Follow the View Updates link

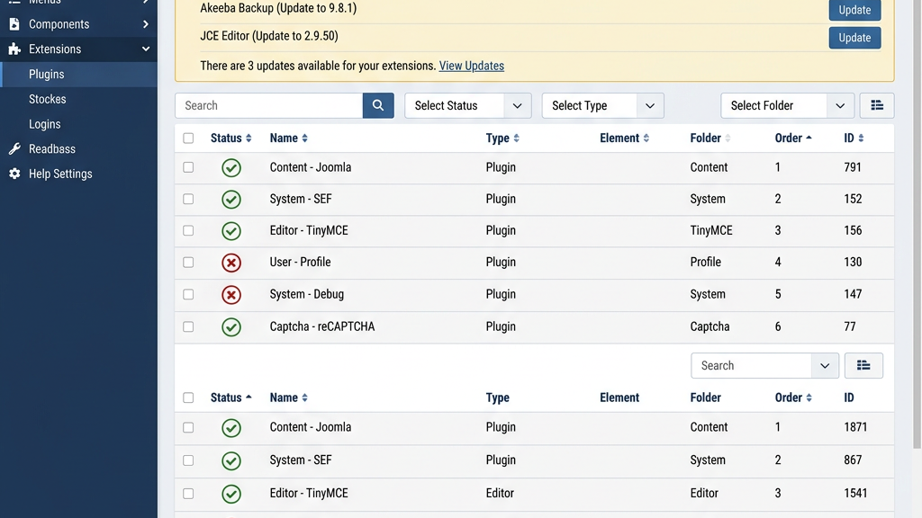pyautogui.click(x=471, y=66)
